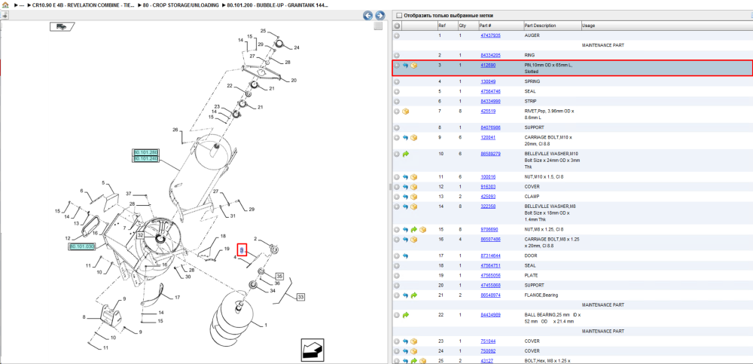Screen dimensions: 753x364
Task: Open part number 412690 link
Action: [x=488, y=65]
